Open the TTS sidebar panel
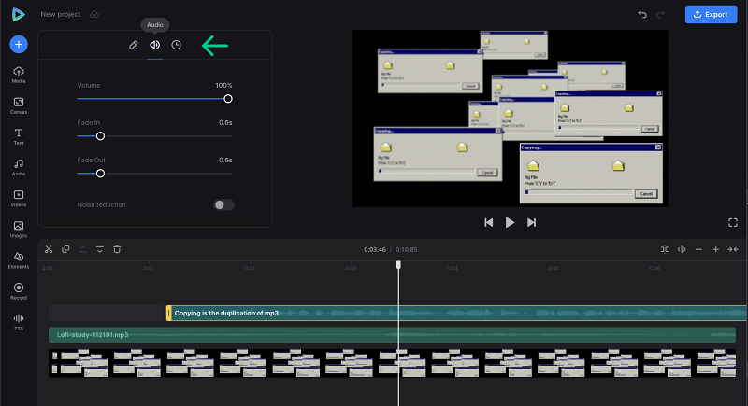748x406 pixels. 19,322
